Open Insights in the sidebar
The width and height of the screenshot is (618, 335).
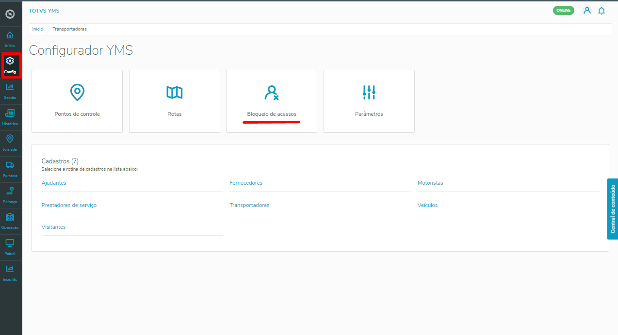[10, 273]
